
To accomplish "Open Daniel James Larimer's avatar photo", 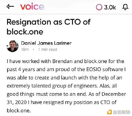I will (13, 46).
